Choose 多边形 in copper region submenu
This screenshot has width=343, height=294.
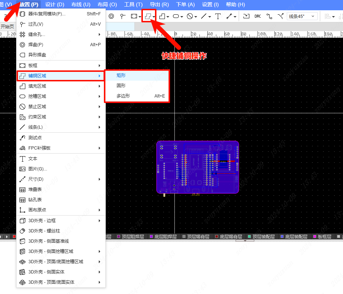pos(137,96)
